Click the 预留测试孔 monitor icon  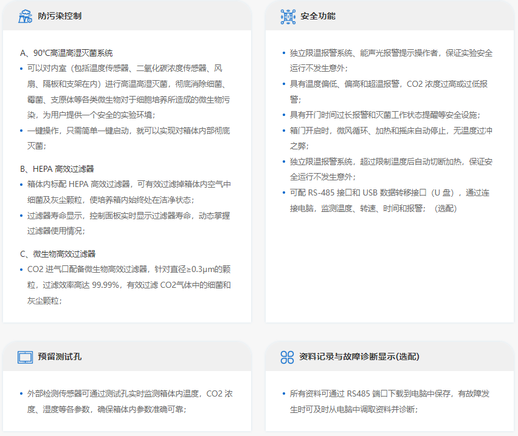click(25, 357)
